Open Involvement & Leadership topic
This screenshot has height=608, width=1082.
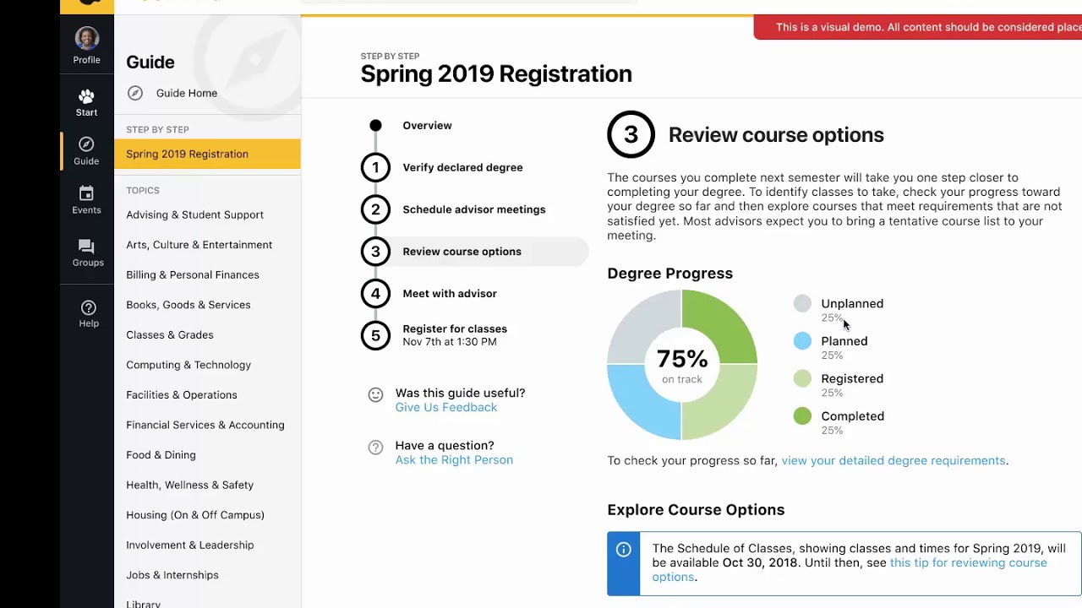(190, 545)
